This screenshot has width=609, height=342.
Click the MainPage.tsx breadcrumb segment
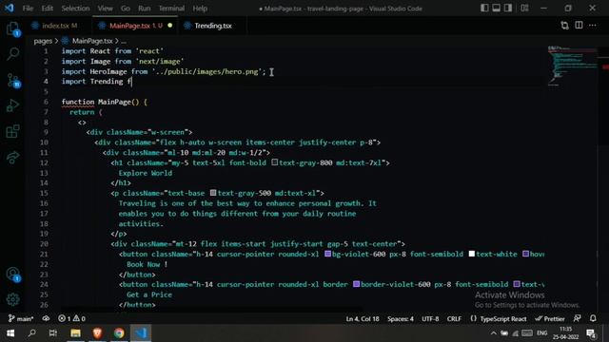(92, 41)
